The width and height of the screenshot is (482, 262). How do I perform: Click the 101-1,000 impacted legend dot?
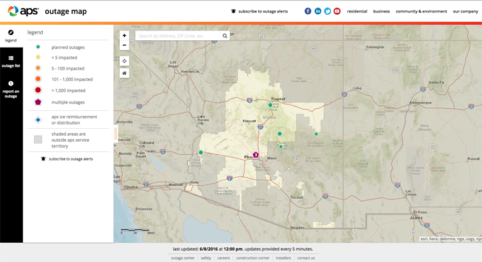tap(38, 79)
